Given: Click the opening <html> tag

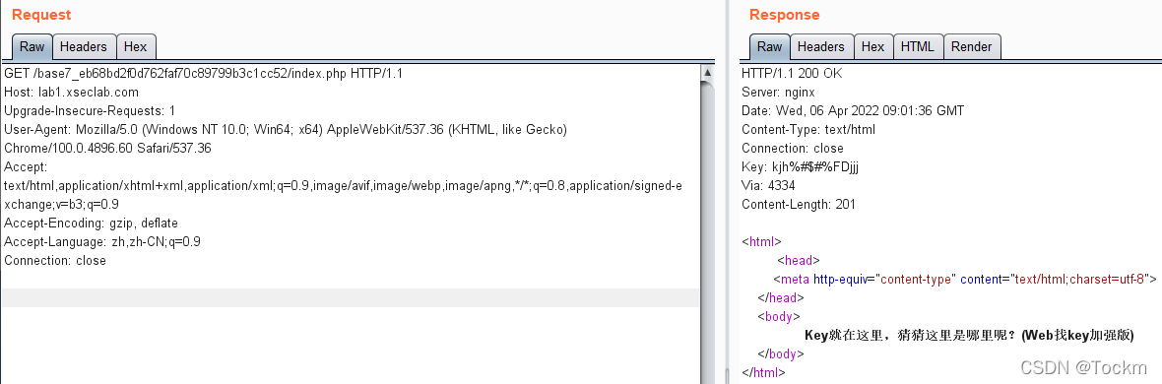Looking at the screenshot, I should (762, 241).
